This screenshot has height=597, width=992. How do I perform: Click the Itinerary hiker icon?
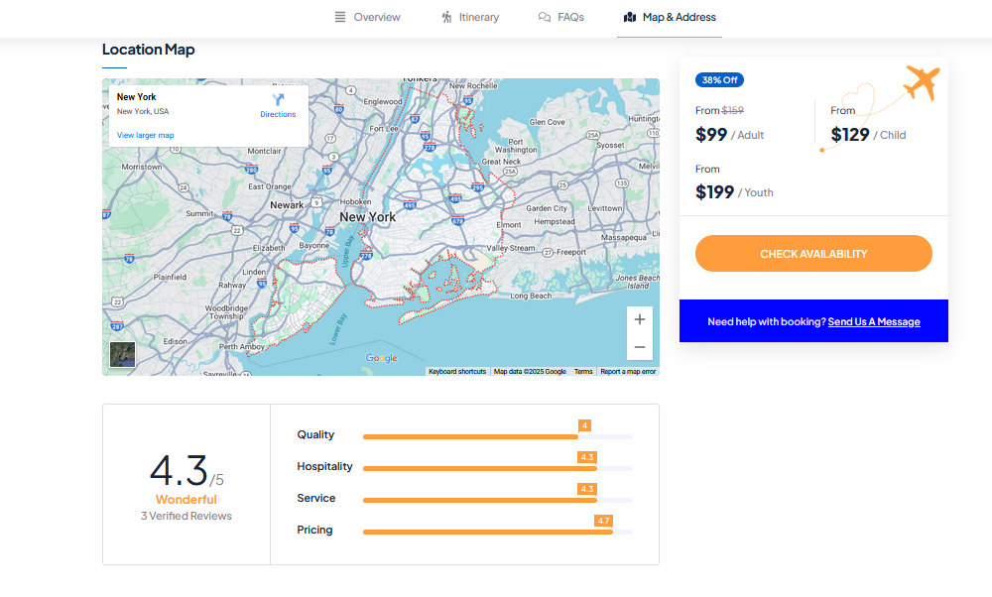tap(446, 17)
